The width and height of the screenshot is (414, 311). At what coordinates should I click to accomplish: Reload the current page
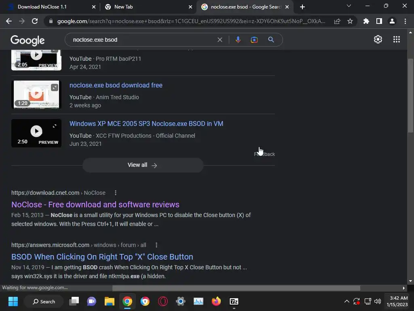coord(35,21)
